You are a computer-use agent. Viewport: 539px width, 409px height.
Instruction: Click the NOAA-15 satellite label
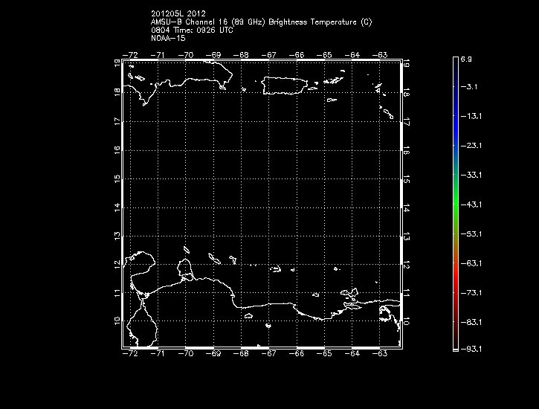(x=168, y=39)
